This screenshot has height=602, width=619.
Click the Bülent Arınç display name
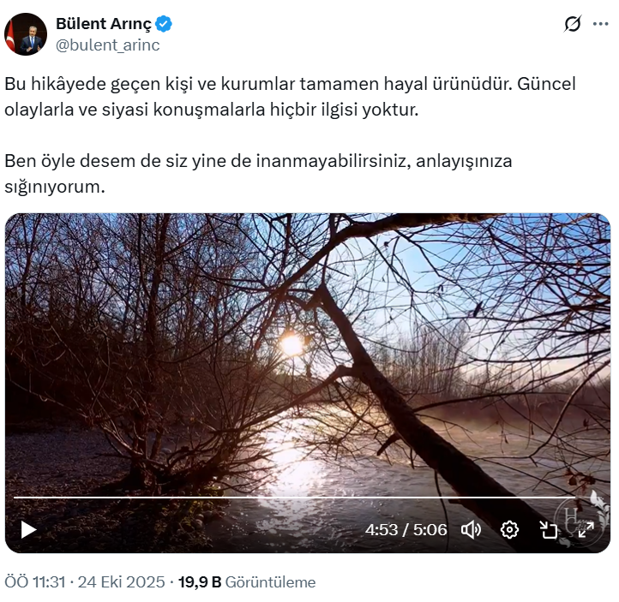[104, 24]
